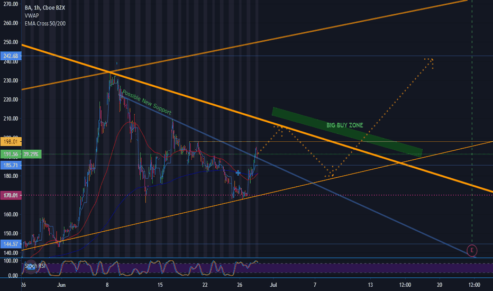
Task: Click the green BIG BUY ZONE rectangle
Action: click(x=347, y=132)
